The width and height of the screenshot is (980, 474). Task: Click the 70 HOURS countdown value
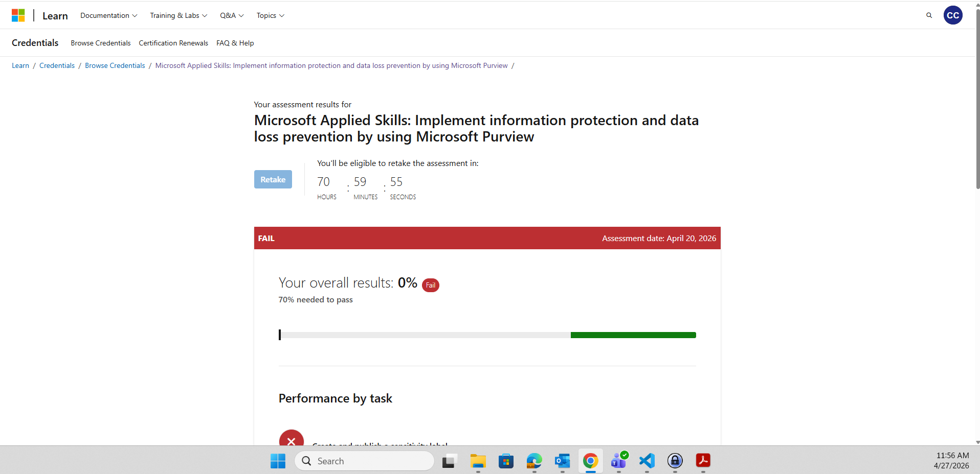click(x=327, y=188)
